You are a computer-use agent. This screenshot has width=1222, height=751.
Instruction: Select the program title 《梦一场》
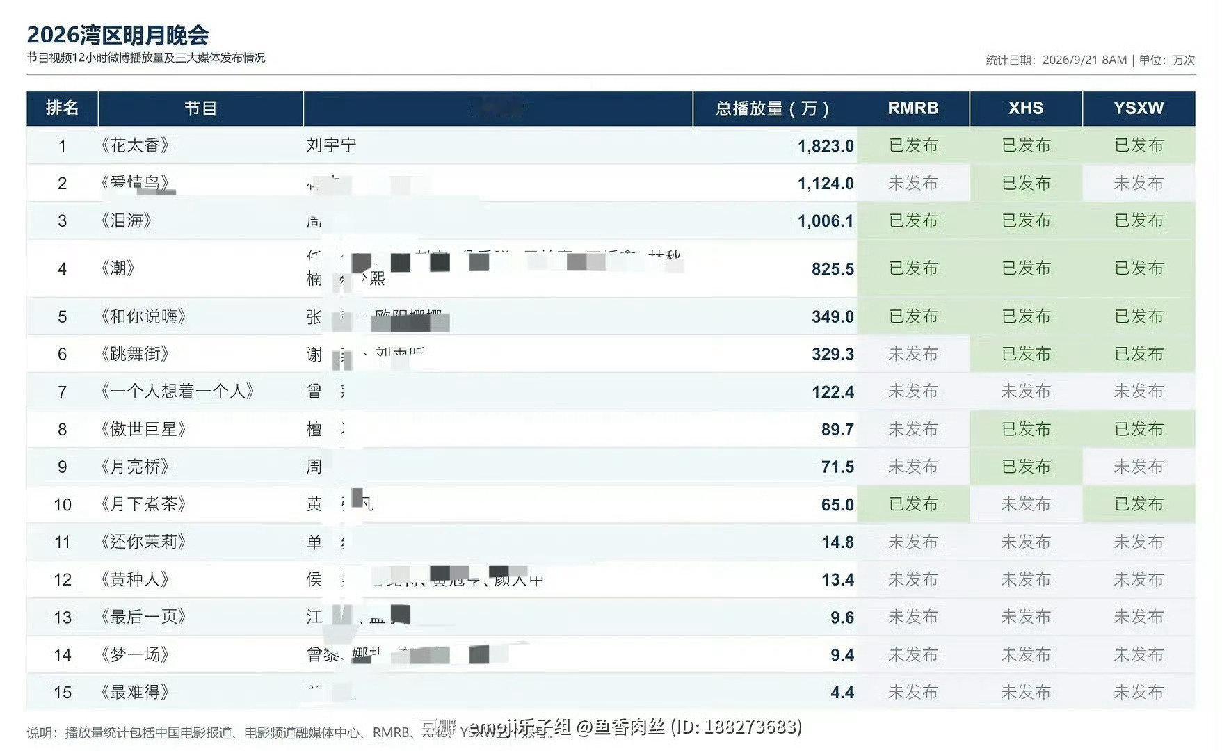point(134,654)
